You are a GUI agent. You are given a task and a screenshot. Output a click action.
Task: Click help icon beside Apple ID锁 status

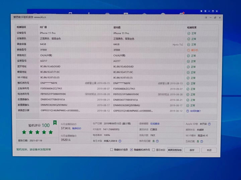(210, 124)
